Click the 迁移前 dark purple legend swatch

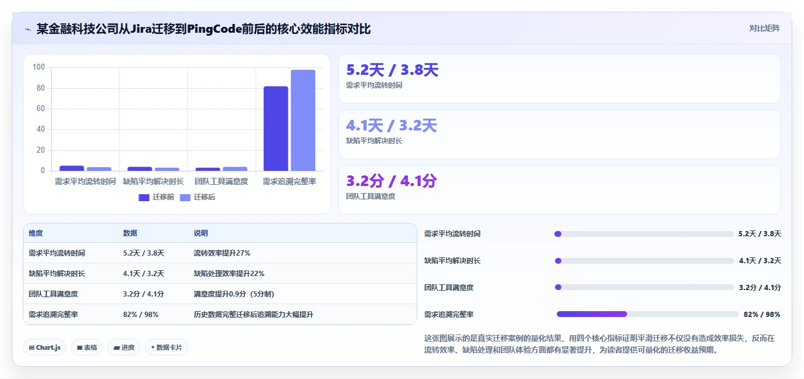144,197
